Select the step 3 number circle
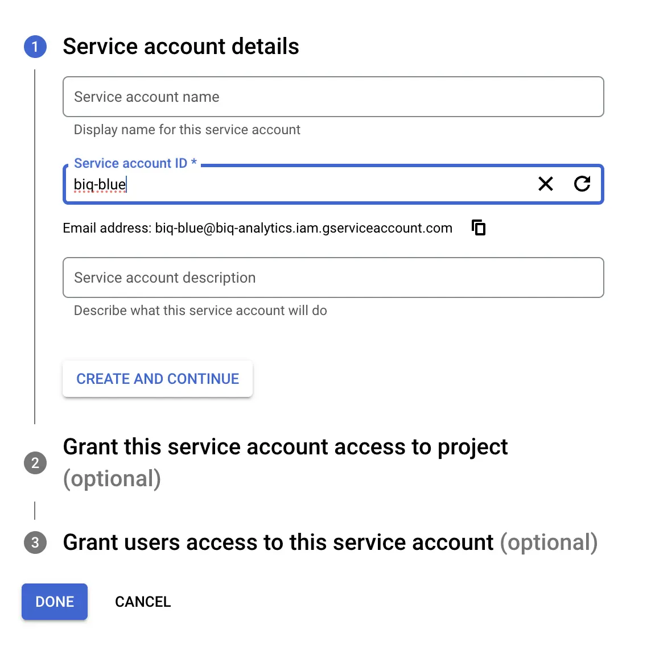651x646 pixels. pyautogui.click(x=35, y=543)
